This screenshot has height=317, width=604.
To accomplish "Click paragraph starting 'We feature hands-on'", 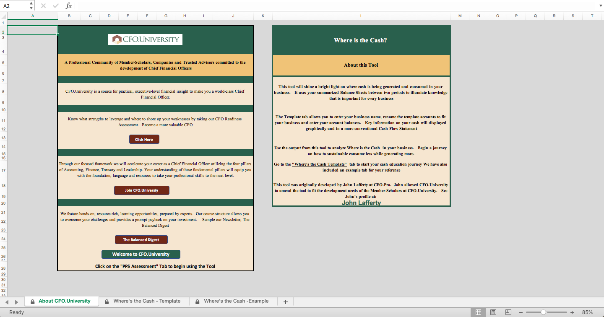I will (x=155, y=219).
